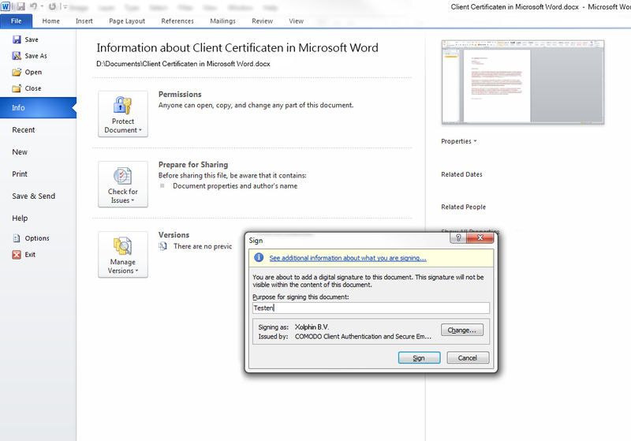Click the info icon in Sign dialog
The image size is (631, 441).
258,258
